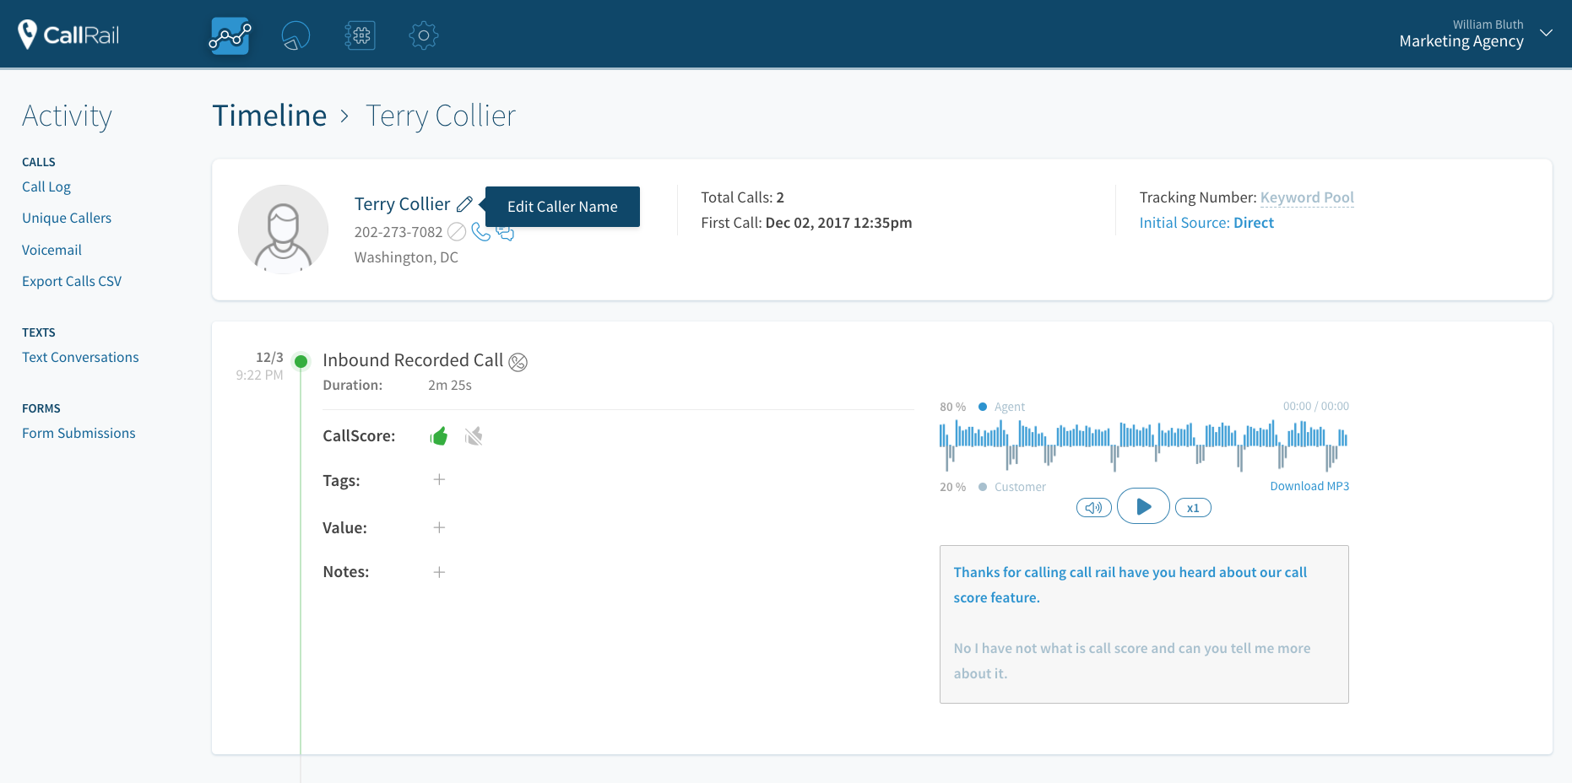
Task: Download MP3 of the recording
Action: click(1309, 486)
